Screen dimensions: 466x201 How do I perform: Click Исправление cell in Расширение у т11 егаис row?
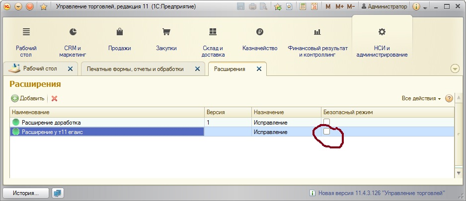pyautogui.click(x=286, y=132)
